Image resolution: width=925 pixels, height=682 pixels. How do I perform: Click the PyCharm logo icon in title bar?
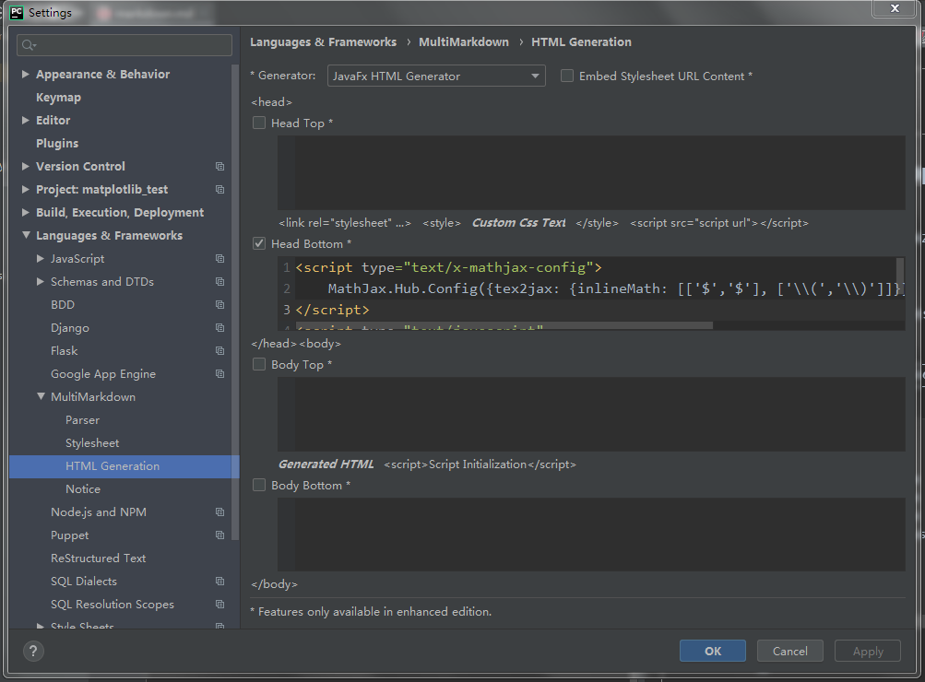pos(17,12)
